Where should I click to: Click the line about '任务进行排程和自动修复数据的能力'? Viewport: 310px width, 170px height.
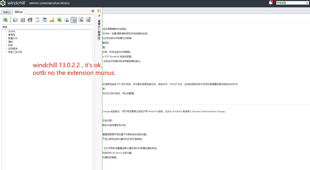[x=122, y=61]
